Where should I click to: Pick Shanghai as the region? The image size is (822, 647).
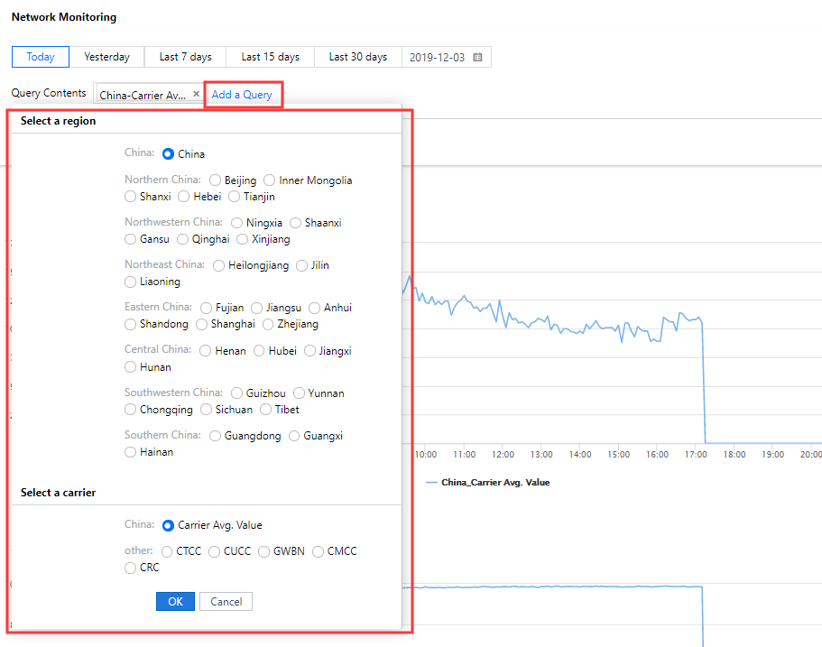point(203,324)
